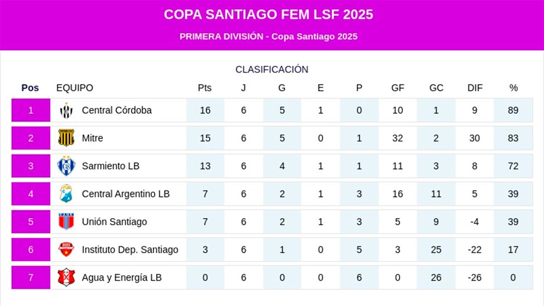Viewport: 544px width, 306px height.
Task: Click the Mitre club badge
Action: point(66,138)
